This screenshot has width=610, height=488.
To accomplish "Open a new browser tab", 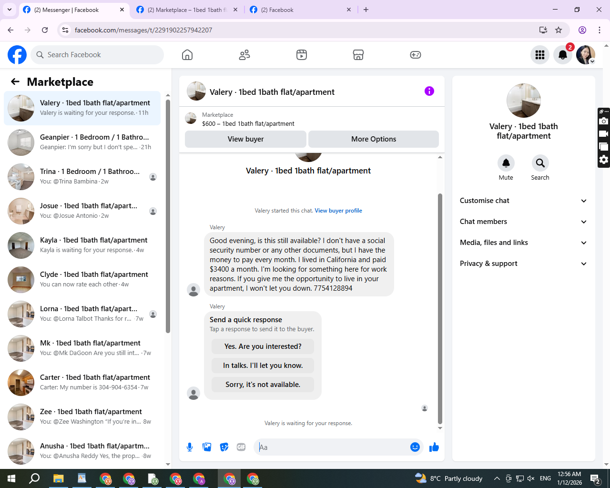I will [366, 10].
